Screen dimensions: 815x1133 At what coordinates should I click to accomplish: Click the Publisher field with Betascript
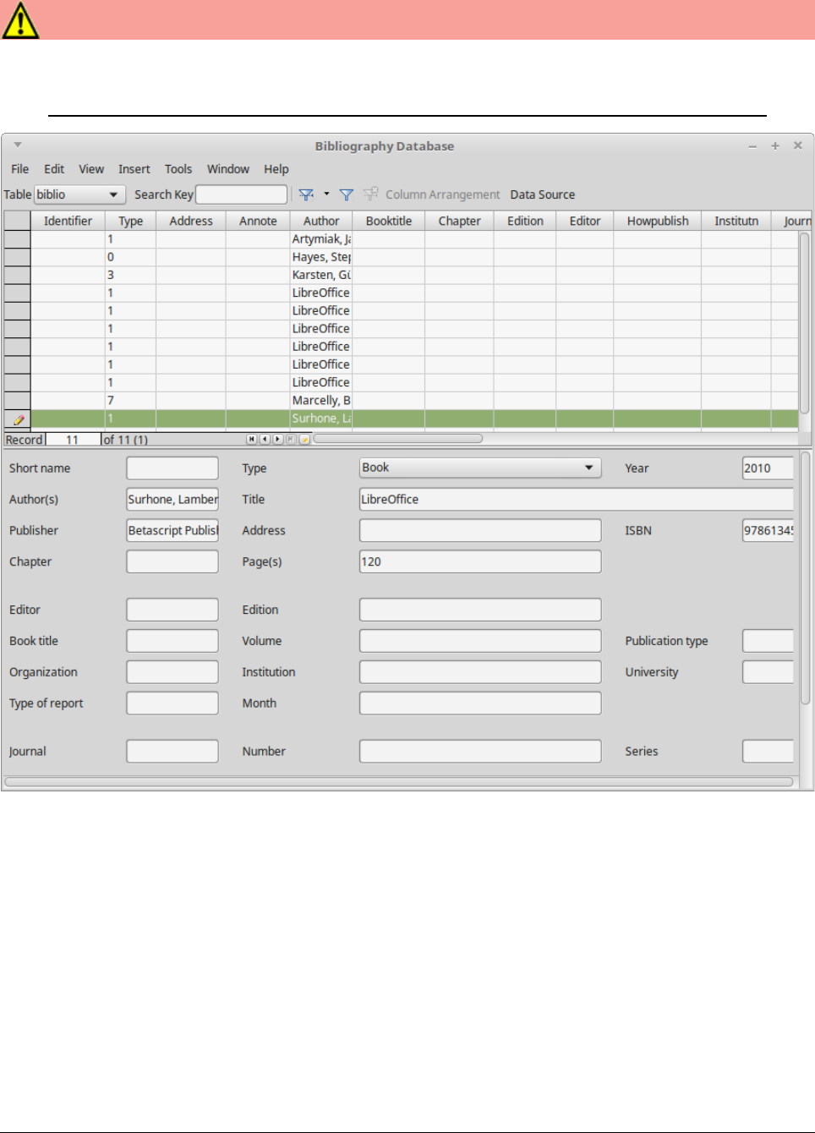tap(172, 531)
